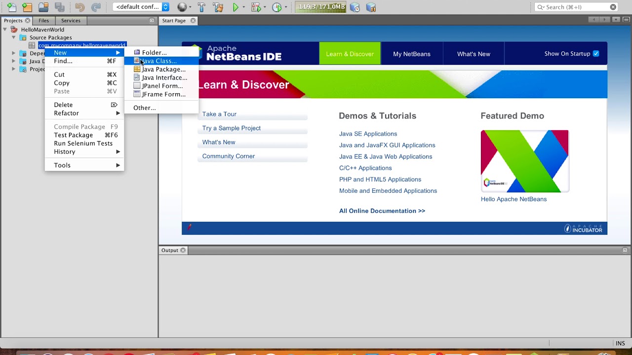Close the Output panel with its x icon
The image size is (632, 355).
183,250
